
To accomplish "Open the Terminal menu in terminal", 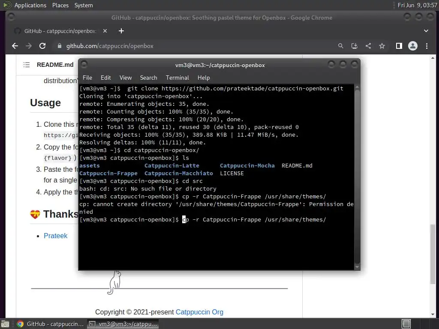I will 177,78.
